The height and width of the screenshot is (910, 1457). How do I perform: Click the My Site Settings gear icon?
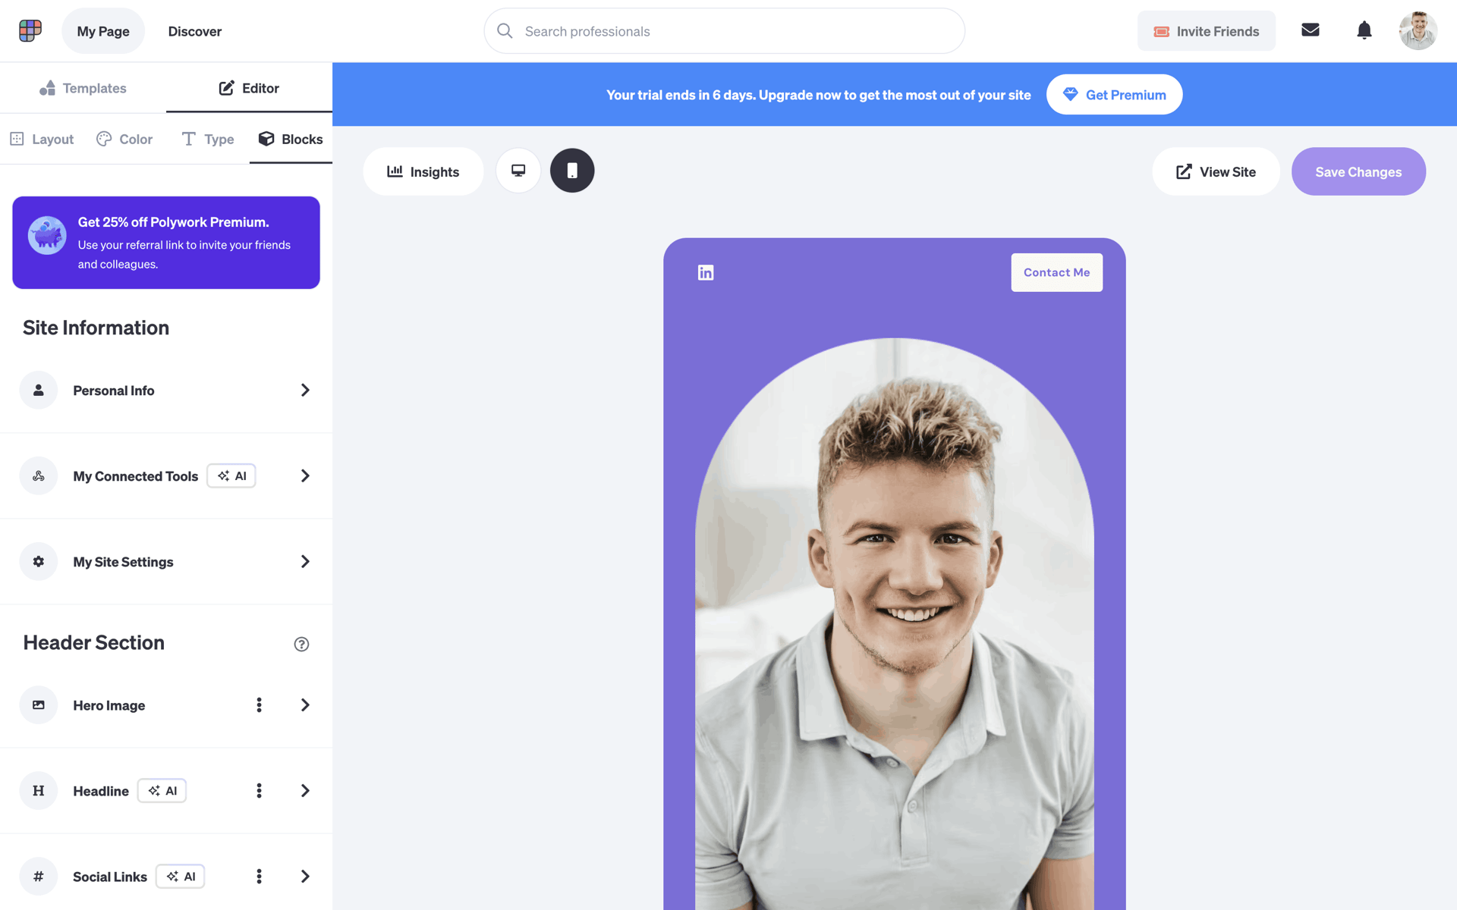coord(39,561)
